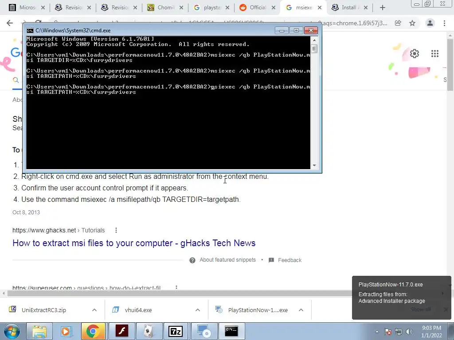Open Flash application taskbar icon
Viewport: 454px width, 340px height.
[121, 331]
